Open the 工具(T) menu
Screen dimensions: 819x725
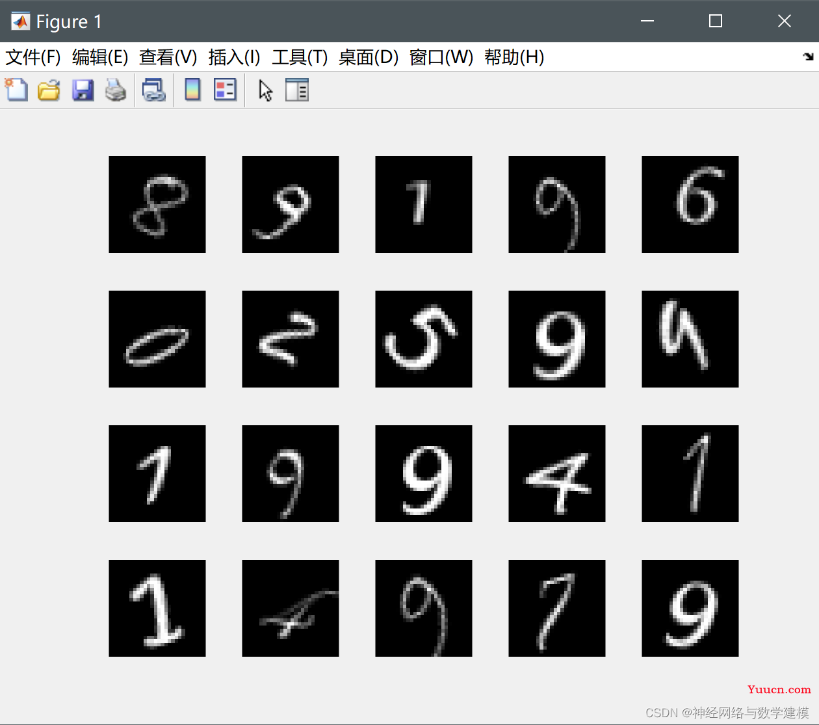coord(300,57)
